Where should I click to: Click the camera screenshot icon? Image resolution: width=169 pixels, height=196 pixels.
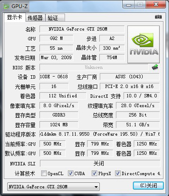point(158,17)
